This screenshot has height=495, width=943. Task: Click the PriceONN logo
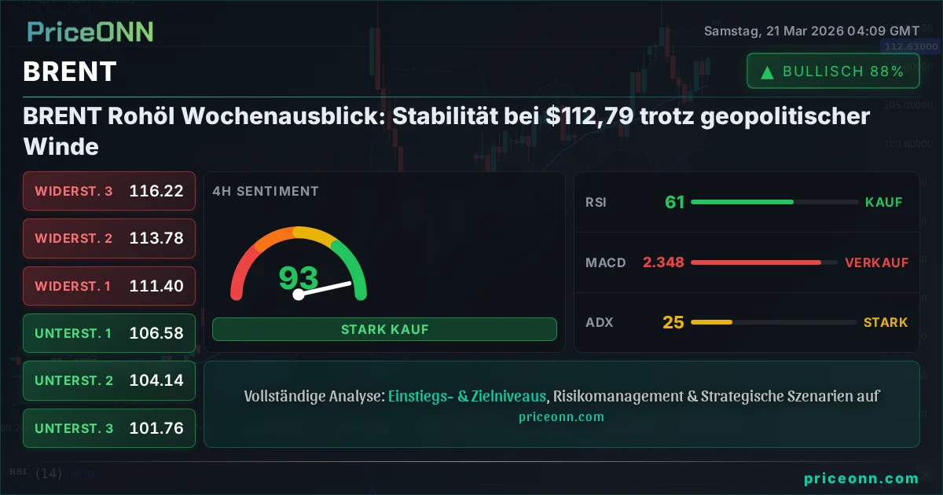coord(90,31)
